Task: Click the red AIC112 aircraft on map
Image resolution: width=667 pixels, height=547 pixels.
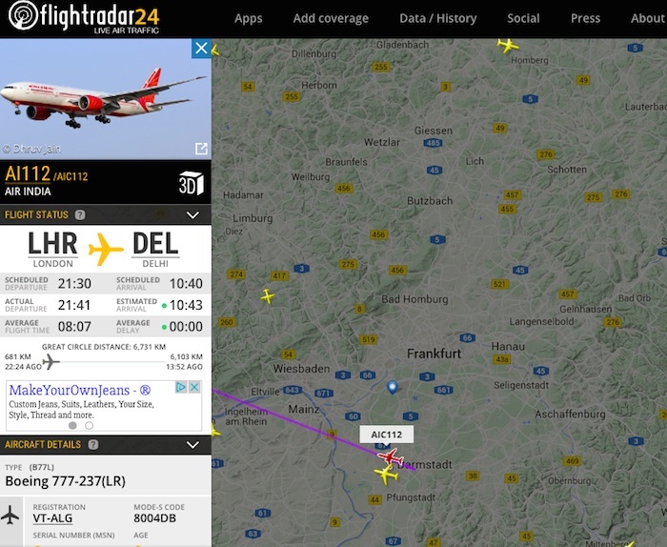Action: (x=391, y=456)
